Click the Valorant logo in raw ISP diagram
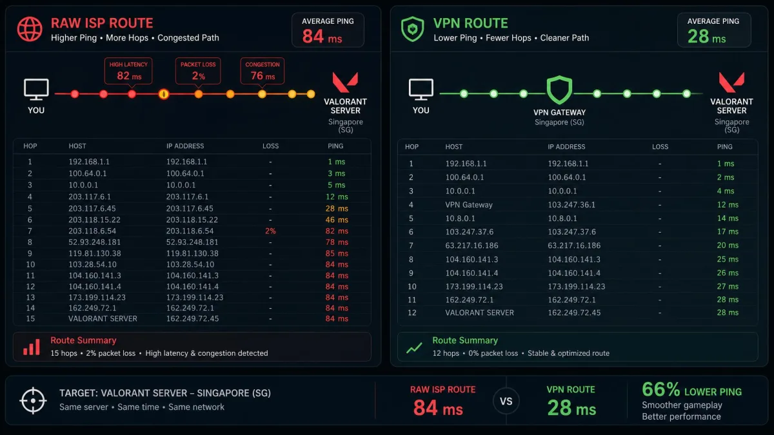Image resolution: width=774 pixels, height=435 pixels. point(345,83)
